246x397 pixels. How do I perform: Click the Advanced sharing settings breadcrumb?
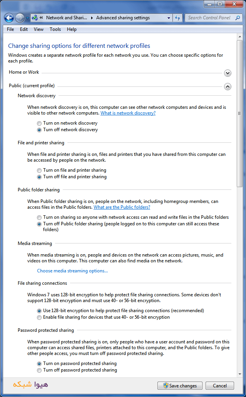(123, 18)
